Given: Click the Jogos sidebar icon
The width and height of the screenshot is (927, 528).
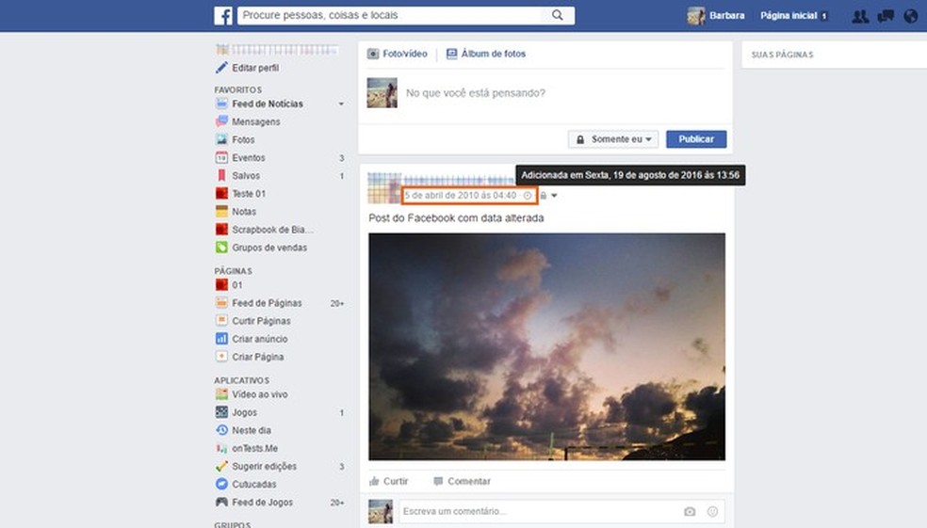Looking at the screenshot, I should 221,412.
